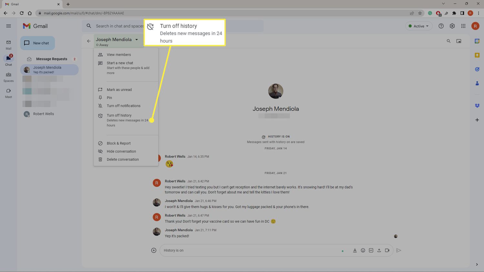Get add-ons with the plus icon

(477, 120)
